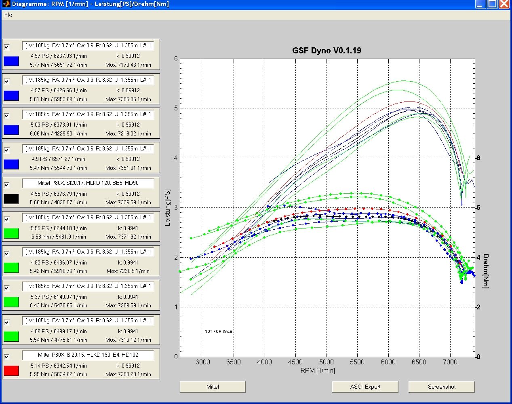This screenshot has width=512, height=404.
Task: Minimize the Diagramme window
Action: [480, 4]
